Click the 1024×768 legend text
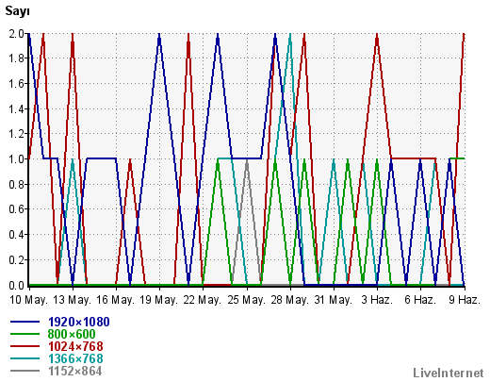Viewport: 490px width, 382px height. click(x=75, y=346)
